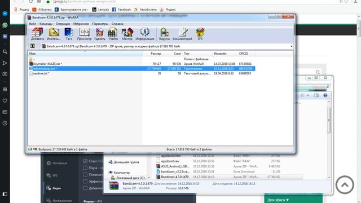The image size is (361, 203).
Task: Open the Файл menu in WinRAR
Action: (32, 24)
